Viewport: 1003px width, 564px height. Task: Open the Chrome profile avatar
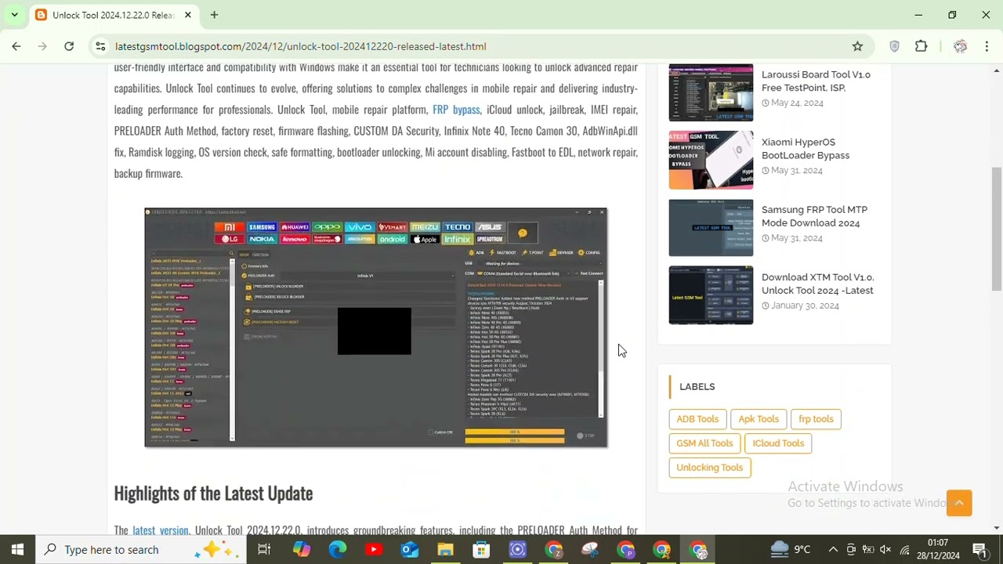coord(960,46)
